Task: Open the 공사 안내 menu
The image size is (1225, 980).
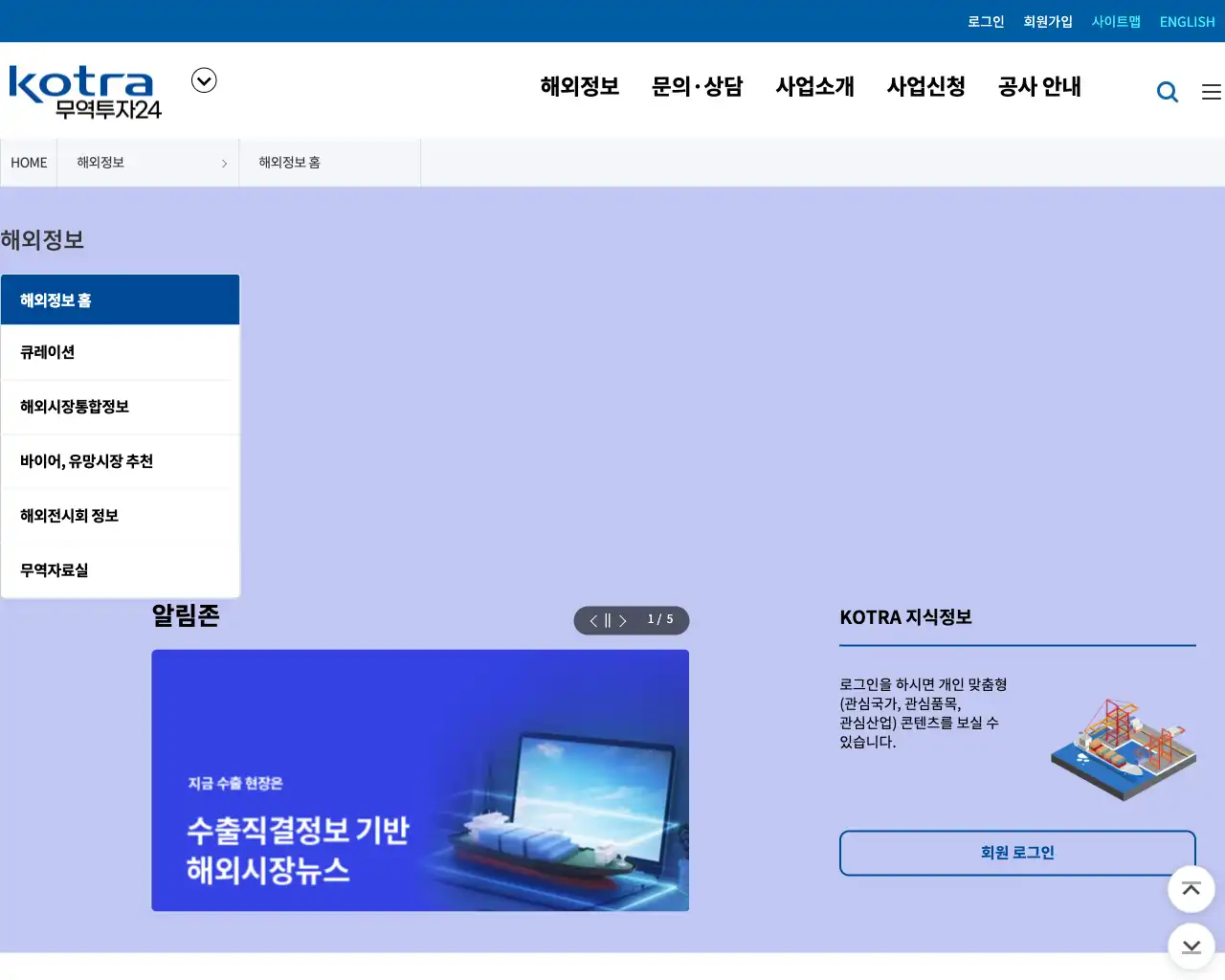Action: point(1039,87)
